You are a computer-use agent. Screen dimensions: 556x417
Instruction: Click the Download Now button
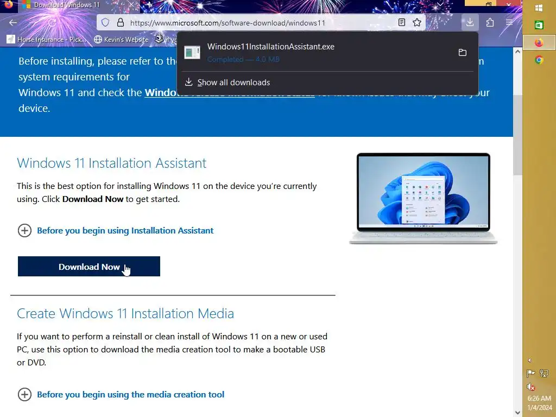click(89, 266)
